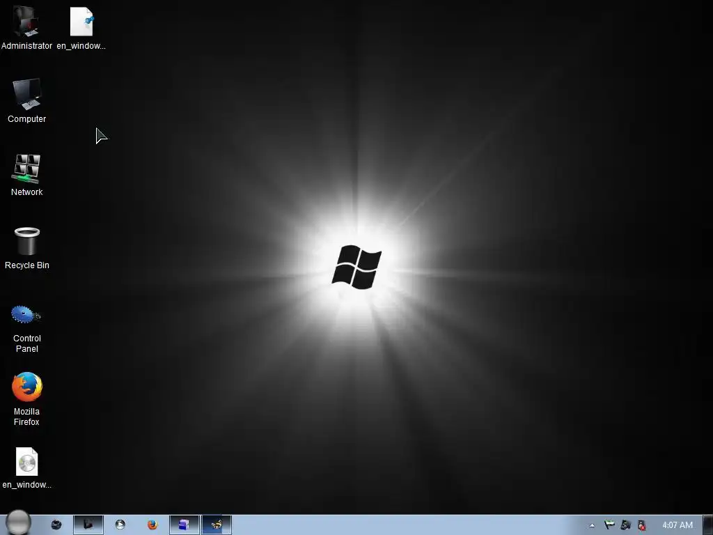713x535 pixels.
Task: Click the first pinned taskbar icon after Start
Action: tap(56, 525)
